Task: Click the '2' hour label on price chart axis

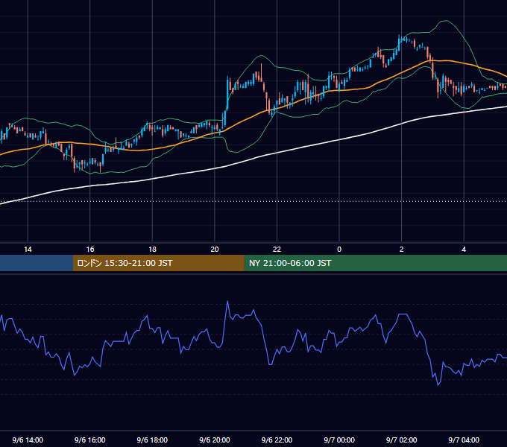Action: [x=402, y=250]
